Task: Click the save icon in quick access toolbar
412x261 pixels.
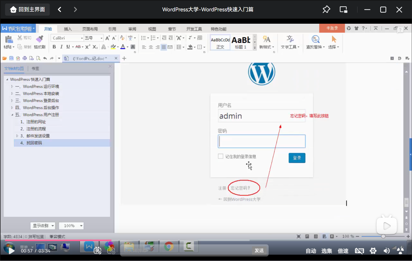Action: [x=11, y=58]
